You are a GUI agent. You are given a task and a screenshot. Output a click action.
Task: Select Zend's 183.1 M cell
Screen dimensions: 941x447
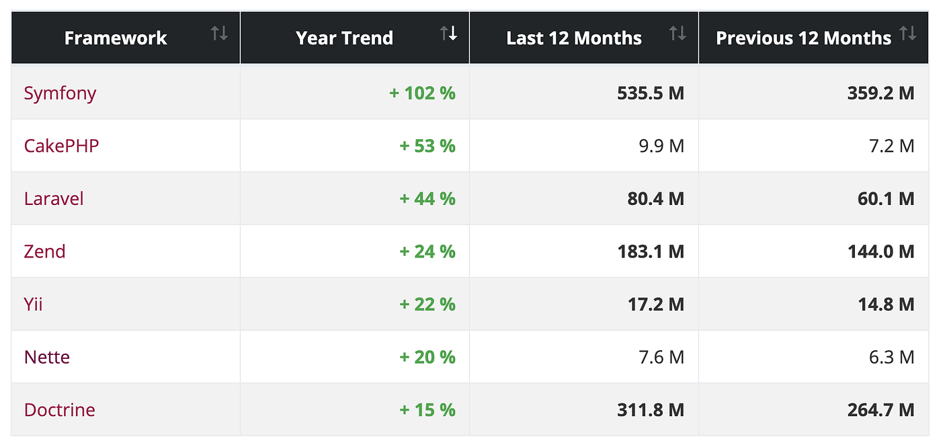pos(584,251)
